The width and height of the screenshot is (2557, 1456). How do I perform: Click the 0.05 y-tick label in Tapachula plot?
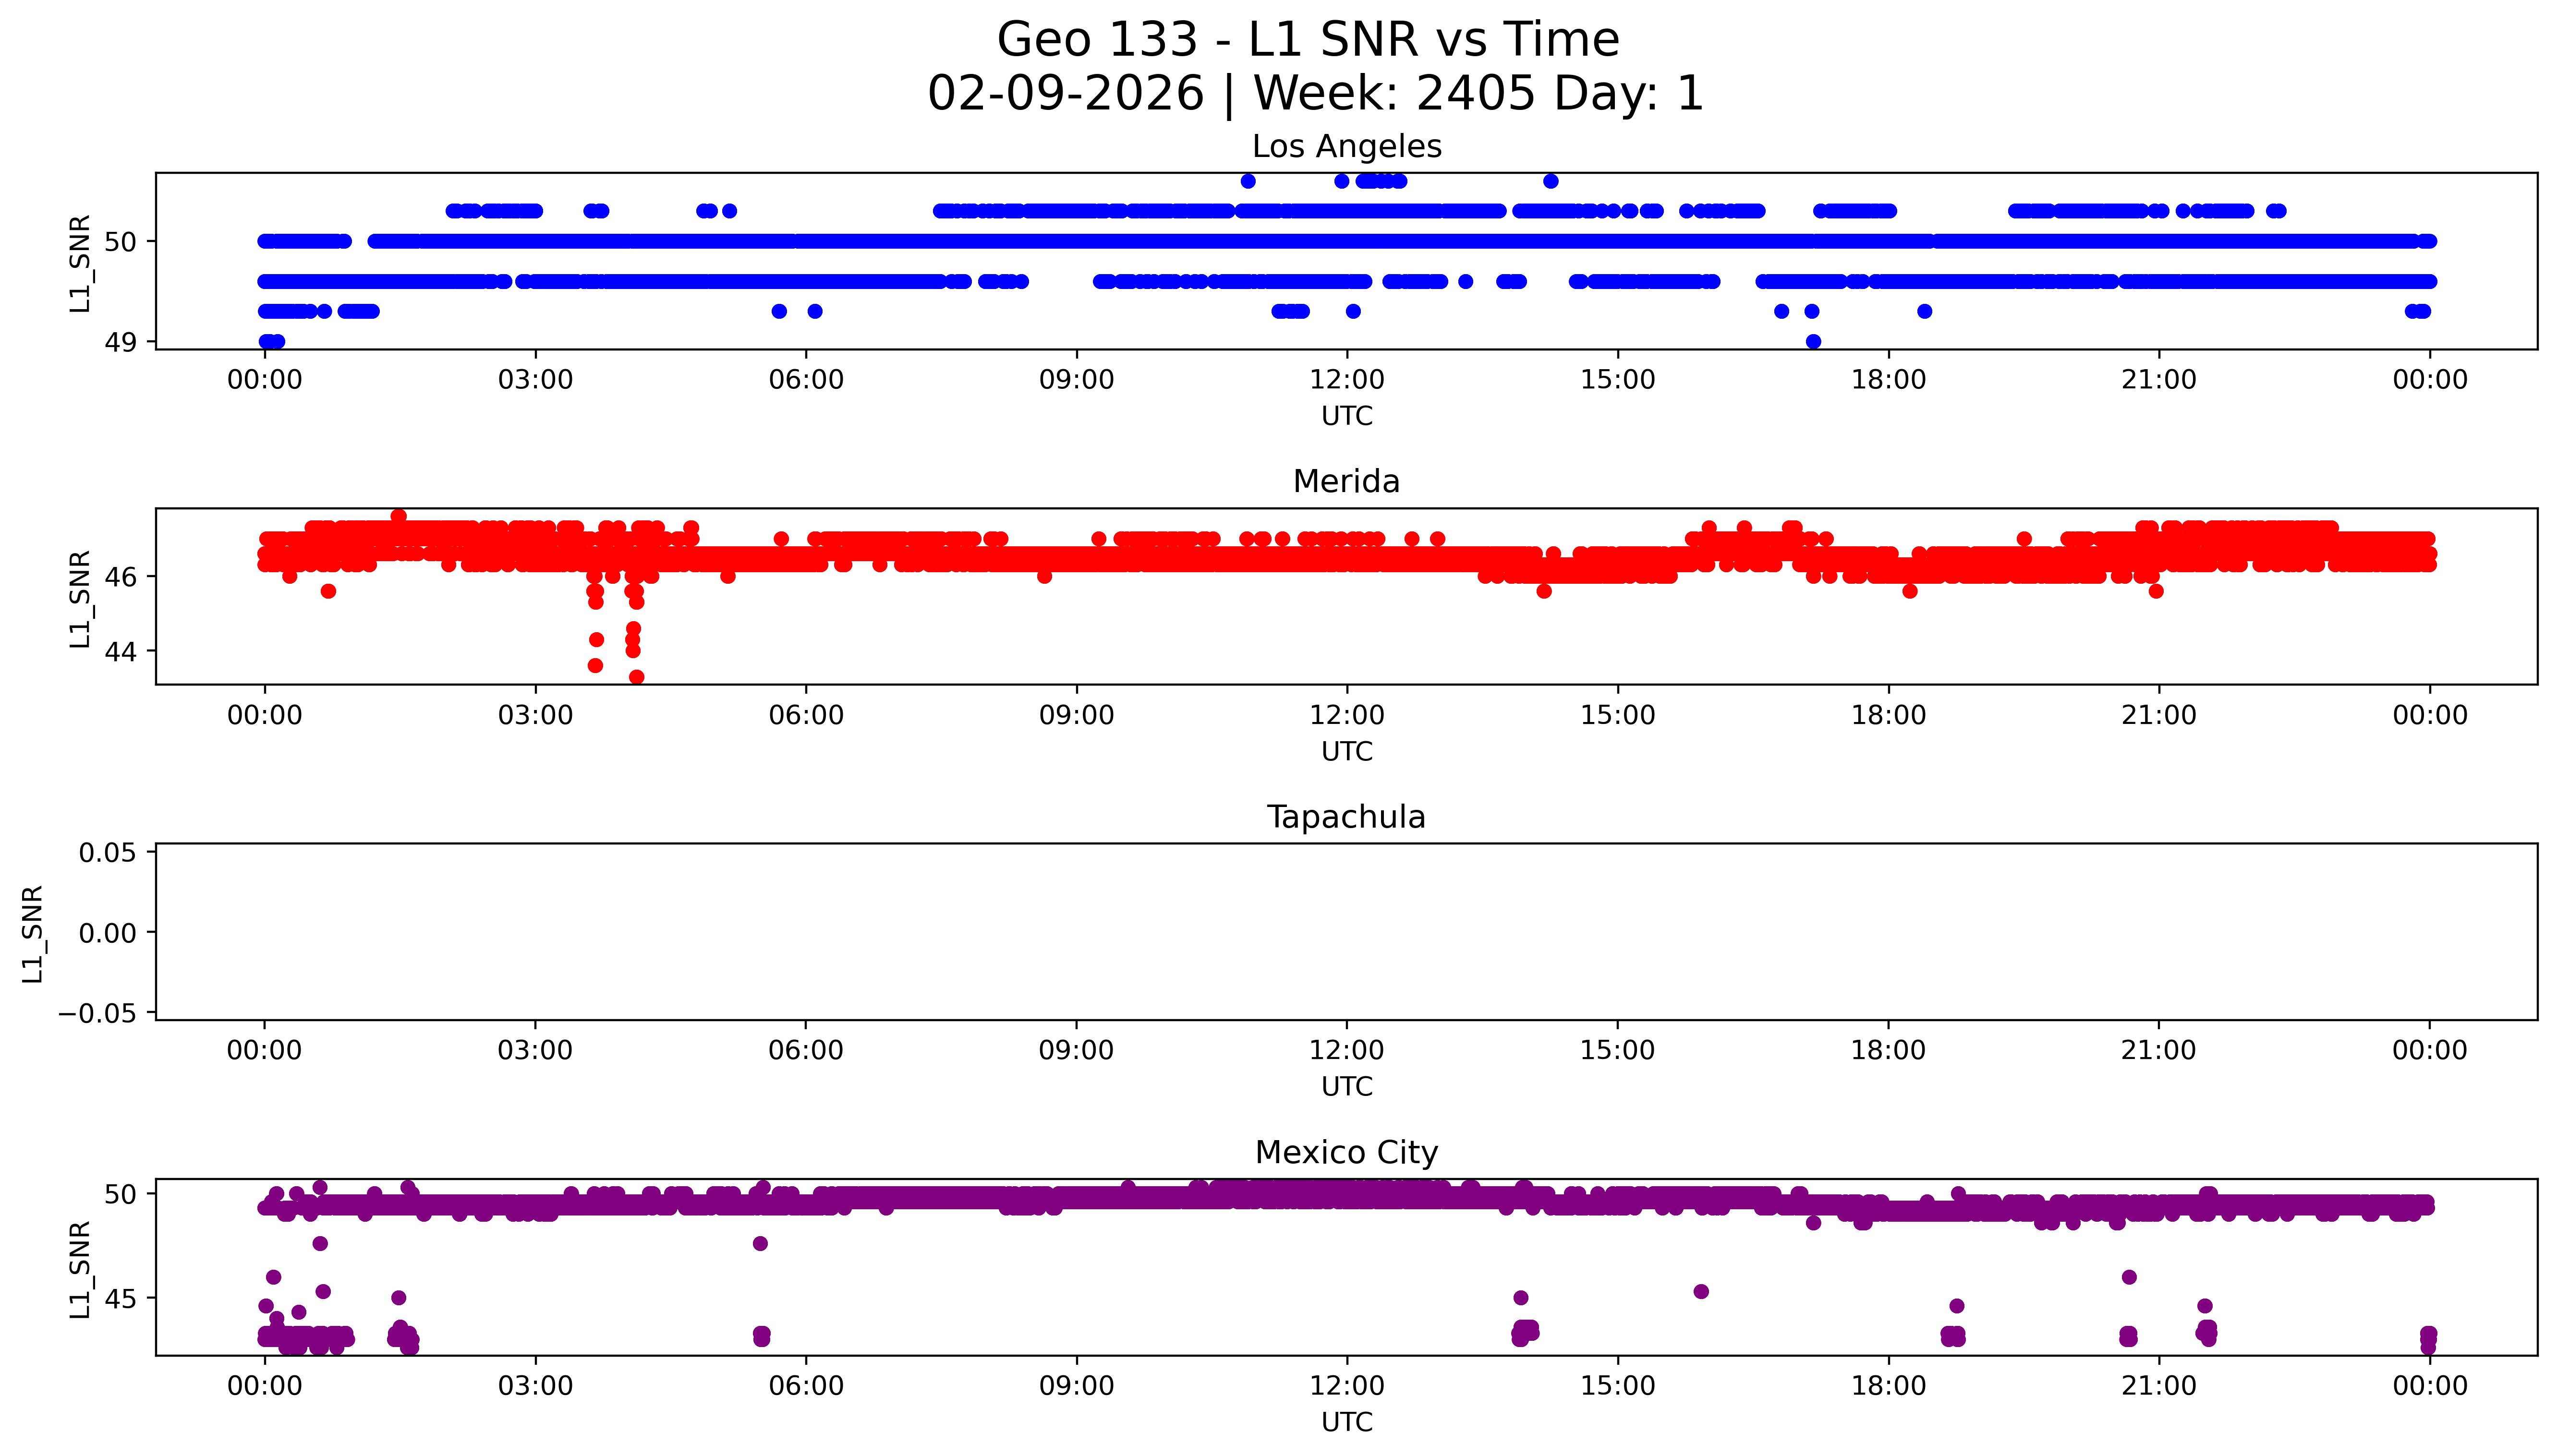(107, 853)
